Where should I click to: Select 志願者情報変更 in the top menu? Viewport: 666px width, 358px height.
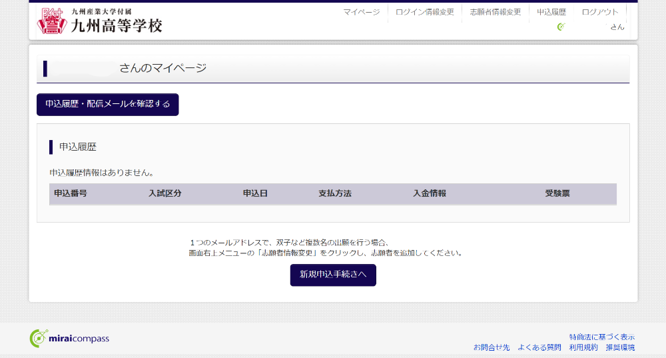495,12
